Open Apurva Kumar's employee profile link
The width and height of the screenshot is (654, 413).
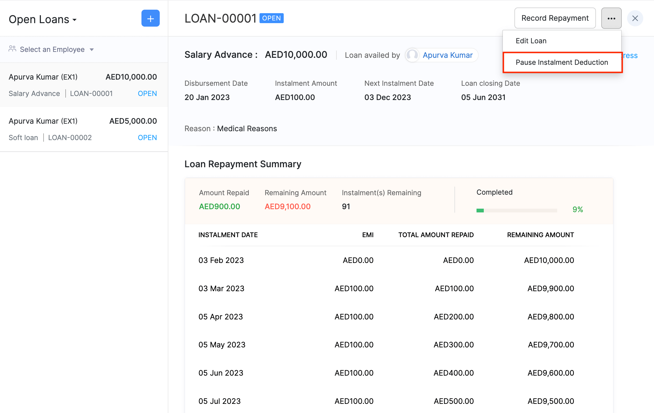click(448, 55)
